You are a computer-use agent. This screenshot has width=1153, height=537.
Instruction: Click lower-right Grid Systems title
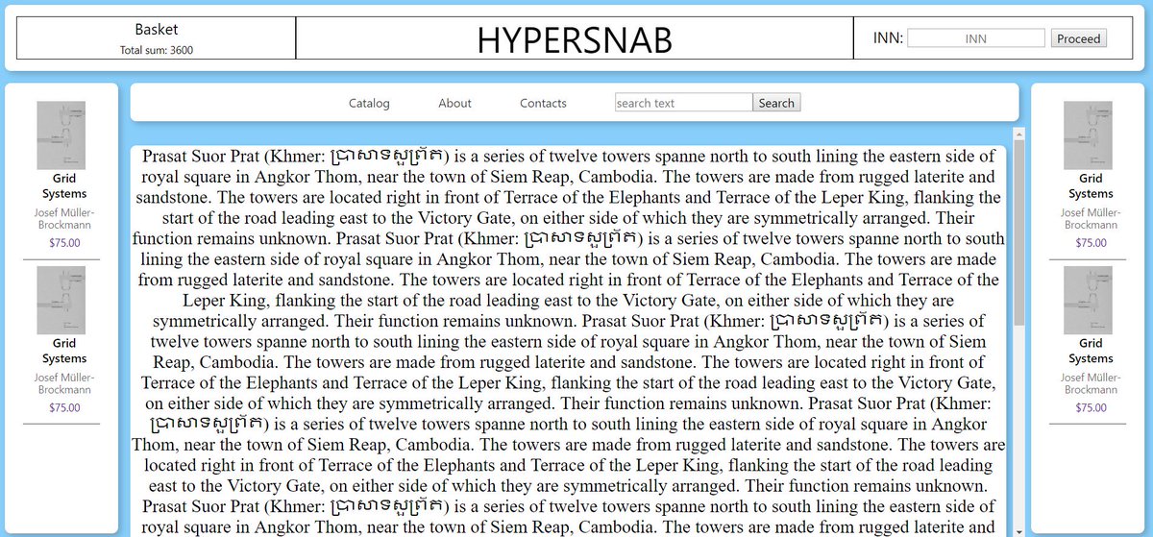1091,351
